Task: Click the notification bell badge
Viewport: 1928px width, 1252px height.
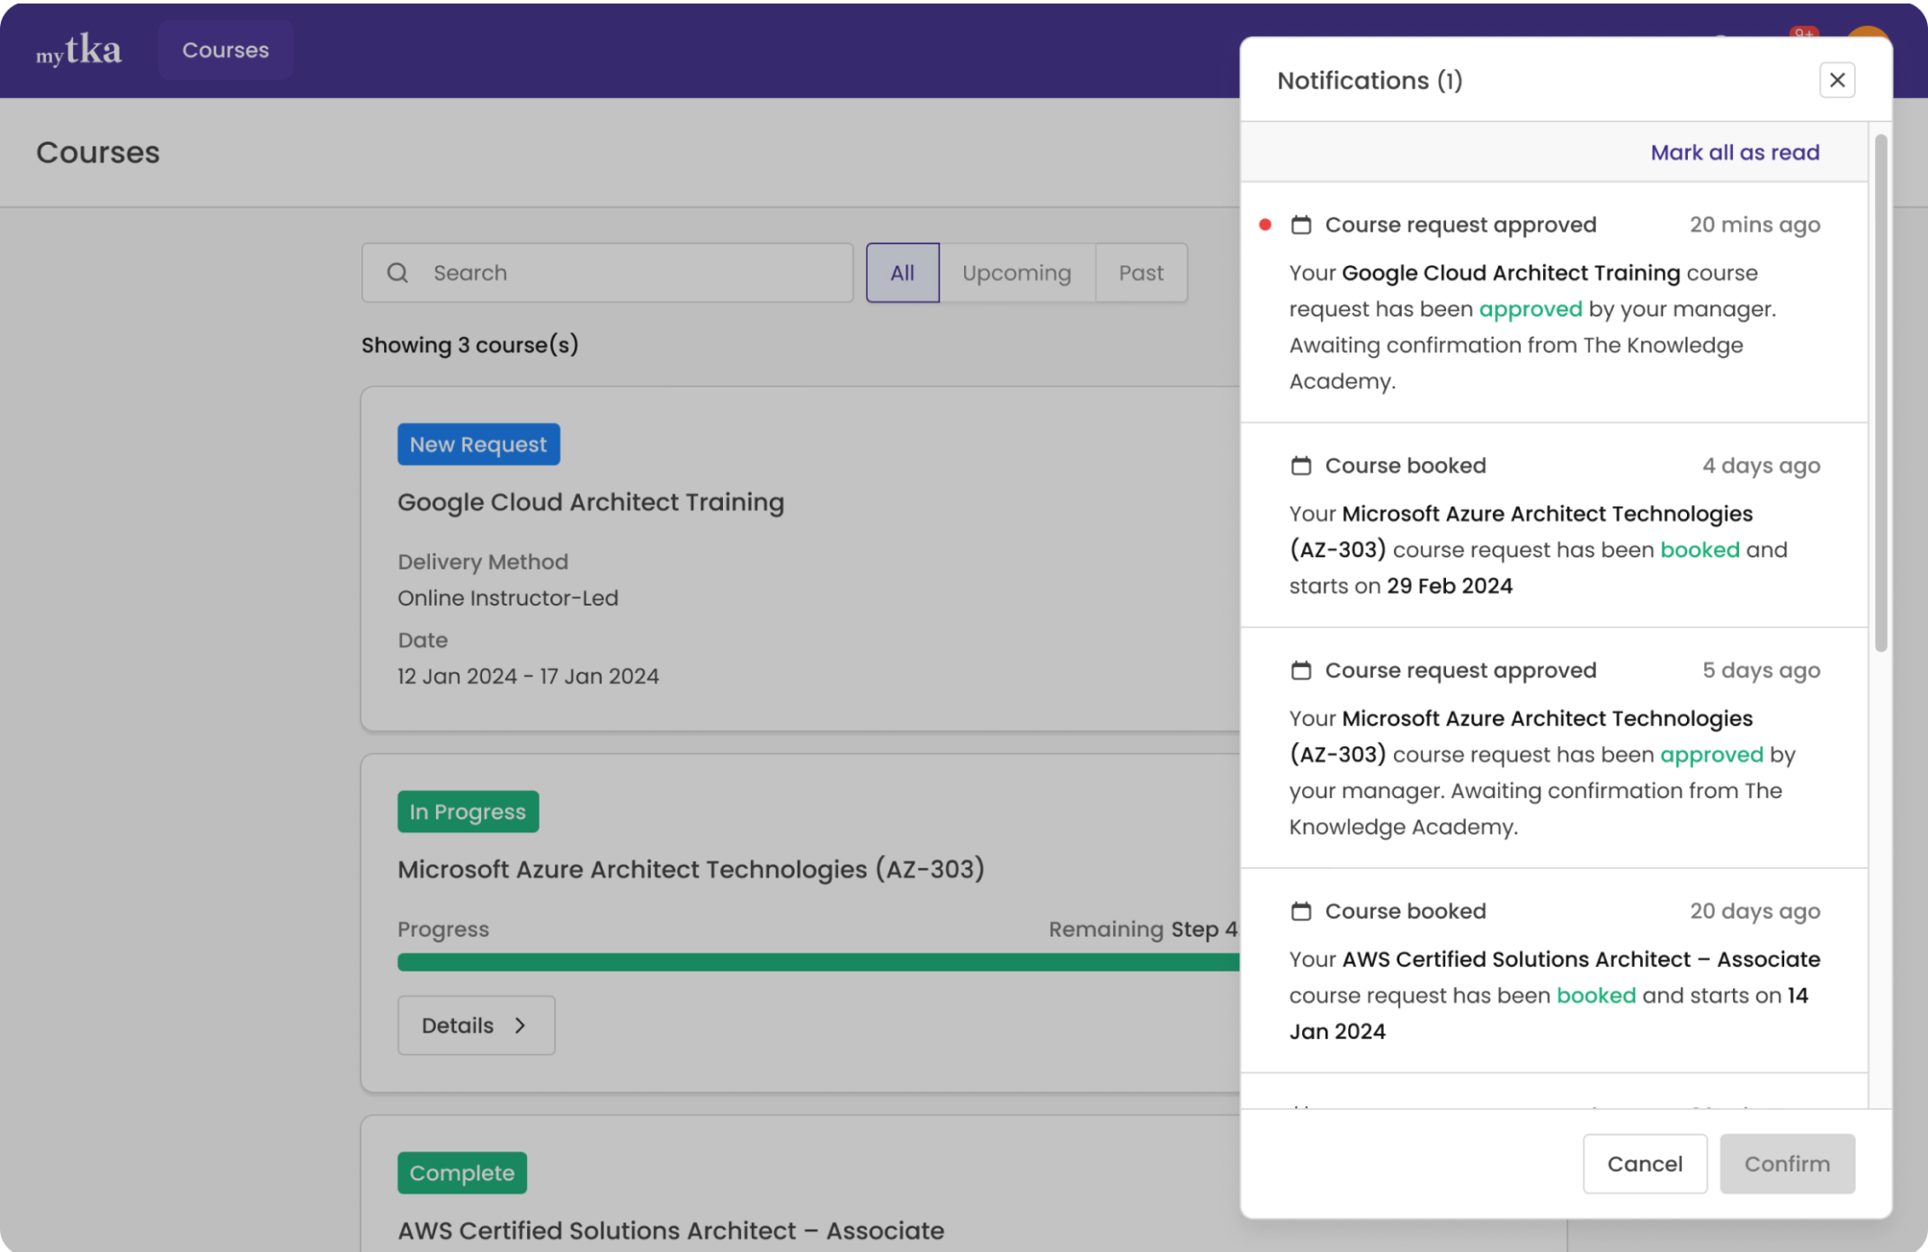Action: [1803, 33]
